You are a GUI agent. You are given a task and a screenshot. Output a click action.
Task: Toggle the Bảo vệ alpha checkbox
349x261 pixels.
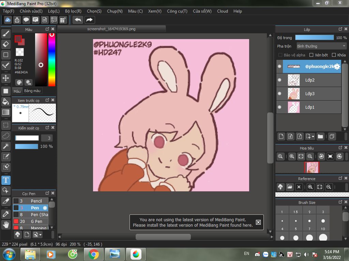click(x=280, y=55)
